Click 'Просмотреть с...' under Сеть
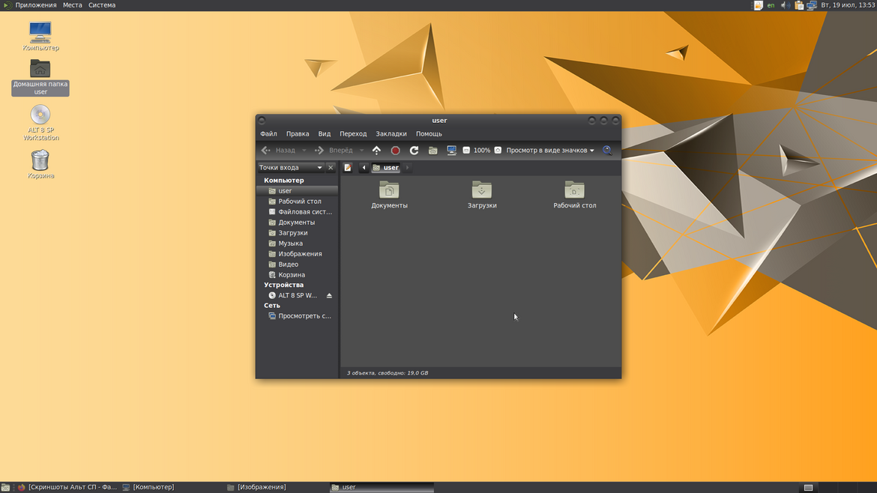This screenshot has width=877, height=493. [x=304, y=316]
